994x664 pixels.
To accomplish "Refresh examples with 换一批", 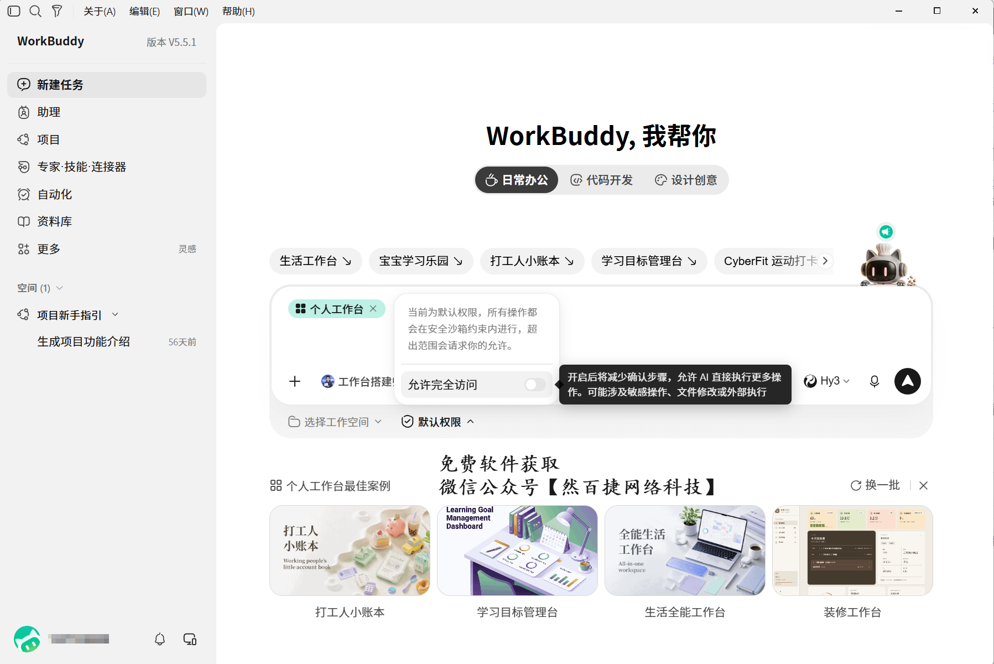I will point(875,485).
